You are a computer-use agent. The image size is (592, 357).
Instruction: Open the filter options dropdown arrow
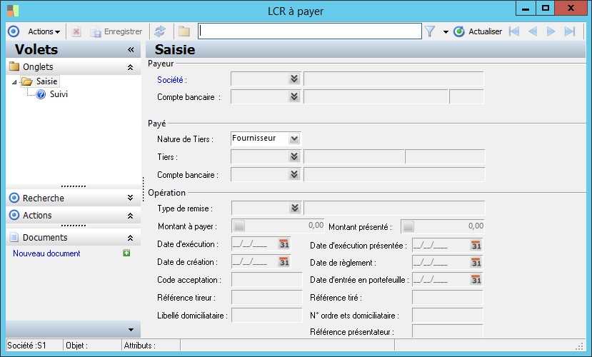(x=446, y=32)
